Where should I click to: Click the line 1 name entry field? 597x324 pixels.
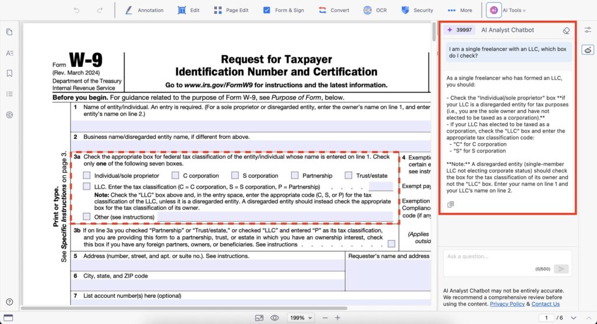(x=251, y=126)
